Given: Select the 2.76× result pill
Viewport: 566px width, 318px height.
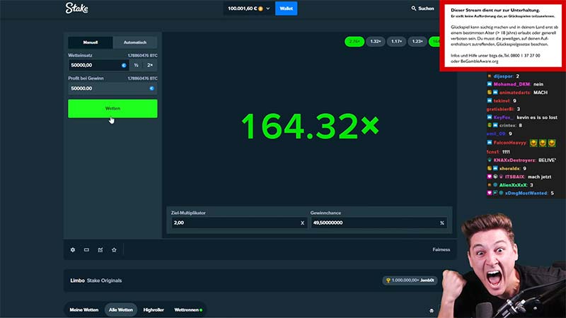Looking at the screenshot, I should click(x=354, y=42).
